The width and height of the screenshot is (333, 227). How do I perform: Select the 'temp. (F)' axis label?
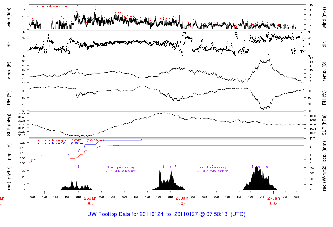coord(9,71)
